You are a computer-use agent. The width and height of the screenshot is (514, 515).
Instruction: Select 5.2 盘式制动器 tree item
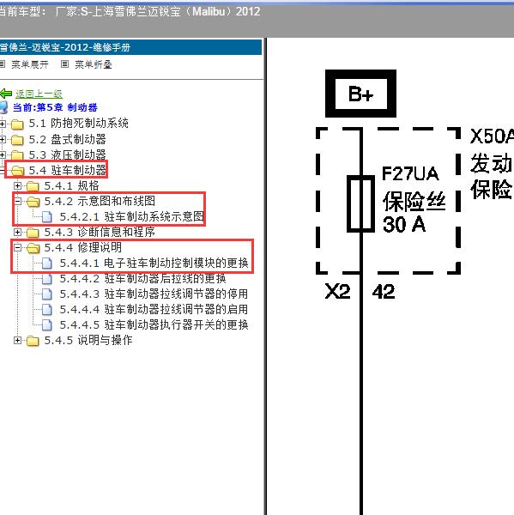pyautogui.click(x=67, y=139)
